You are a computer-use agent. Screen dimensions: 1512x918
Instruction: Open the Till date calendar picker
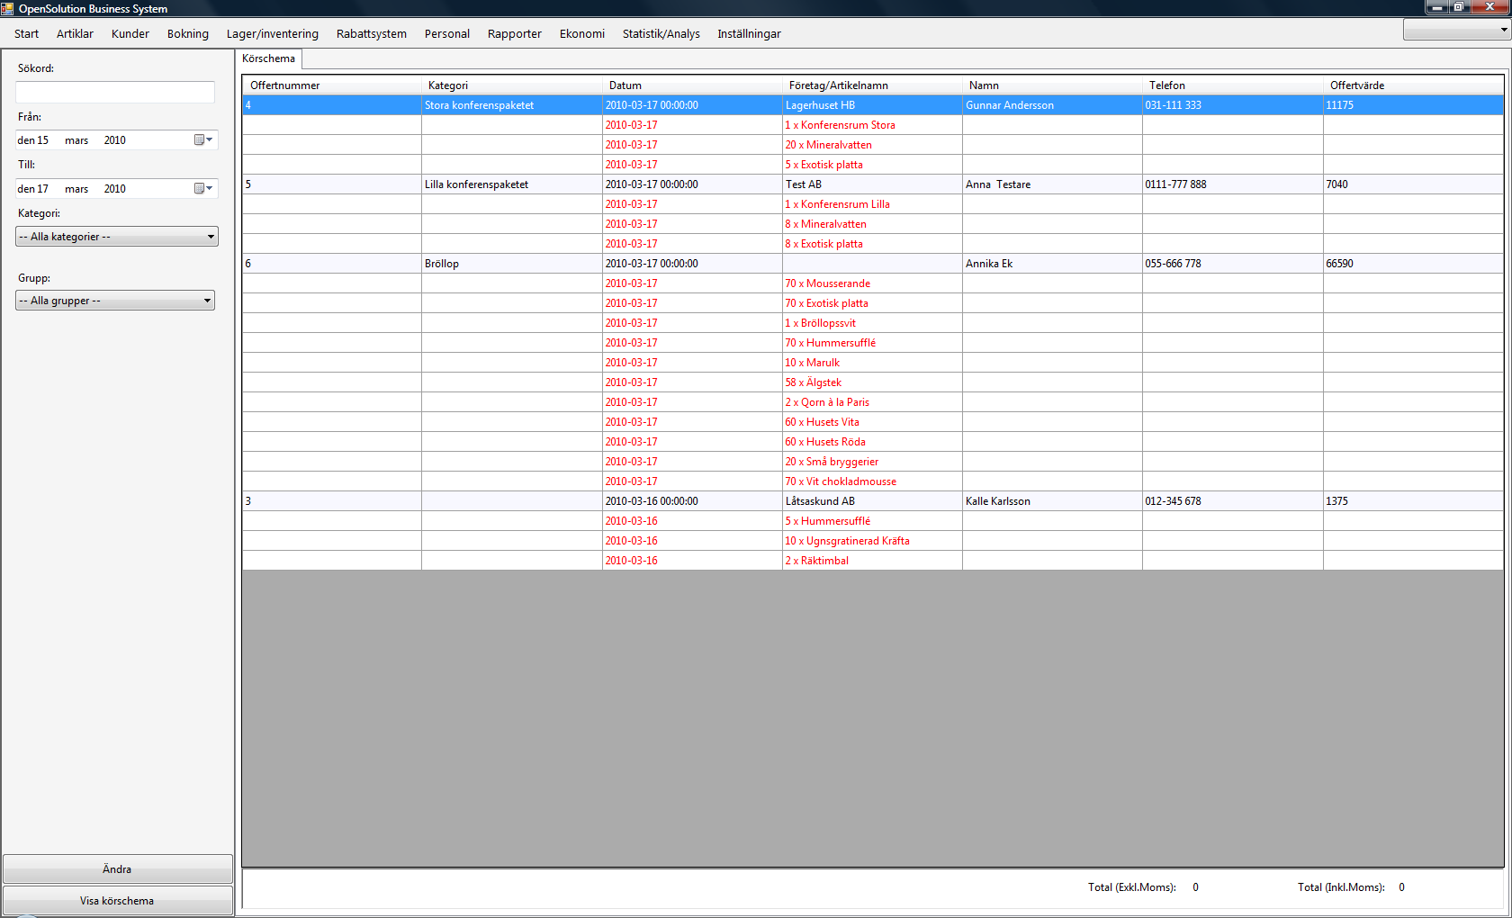pyautogui.click(x=203, y=188)
